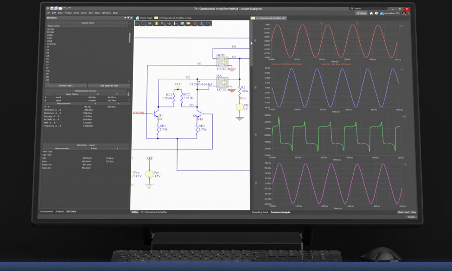Screen dimensions: 452x271
Task: Choose the Harness tool in schematic toolbar
Action: (176, 23)
